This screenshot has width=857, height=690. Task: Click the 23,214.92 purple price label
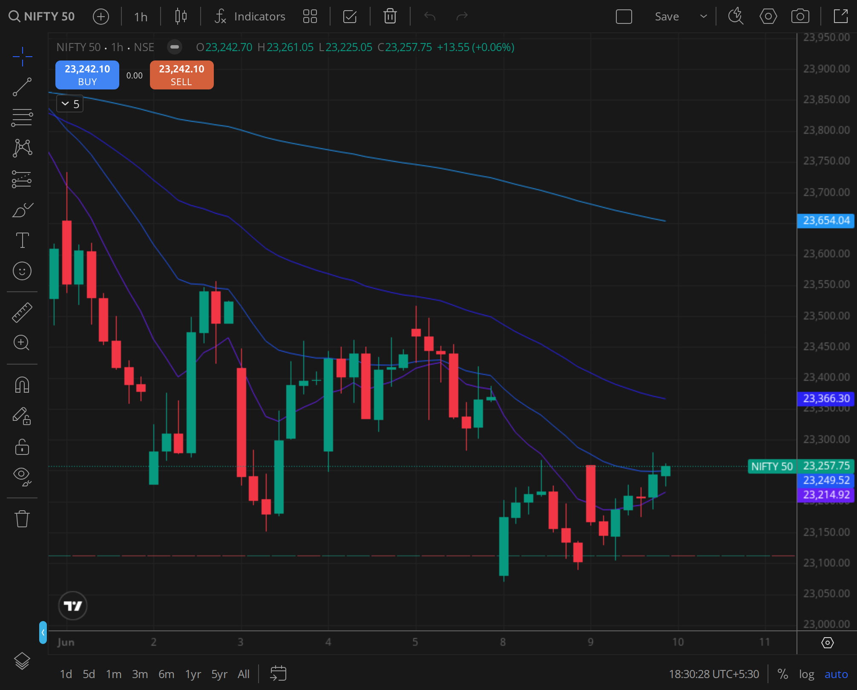826,495
